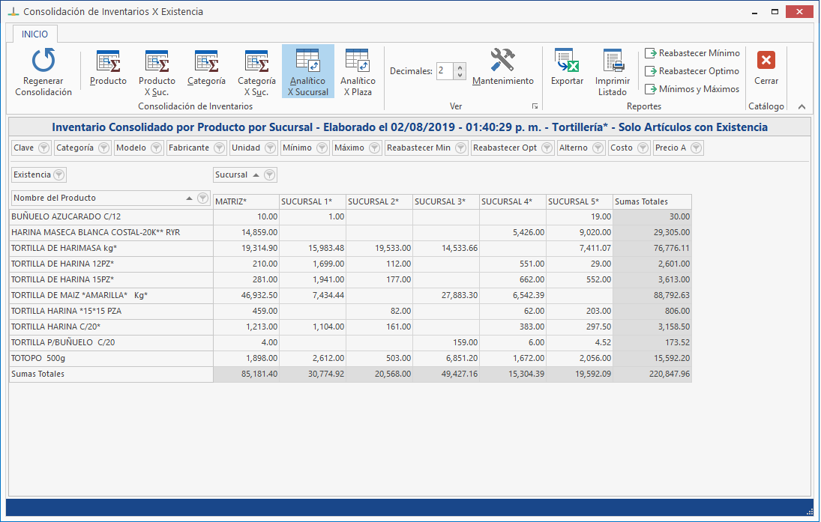The width and height of the screenshot is (821, 522).
Task: Decrease the Decimales spinner value
Action: [x=460, y=76]
